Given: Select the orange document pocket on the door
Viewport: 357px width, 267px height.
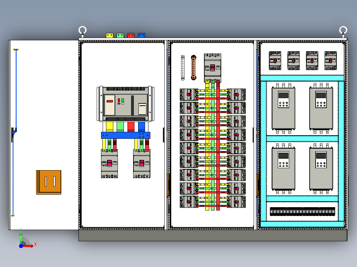Looking at the screenshot, I should point(49,182).
